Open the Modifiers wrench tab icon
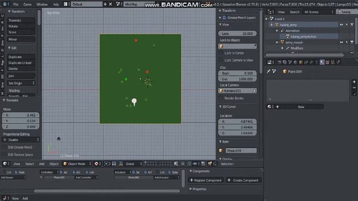 click(311, 62)
